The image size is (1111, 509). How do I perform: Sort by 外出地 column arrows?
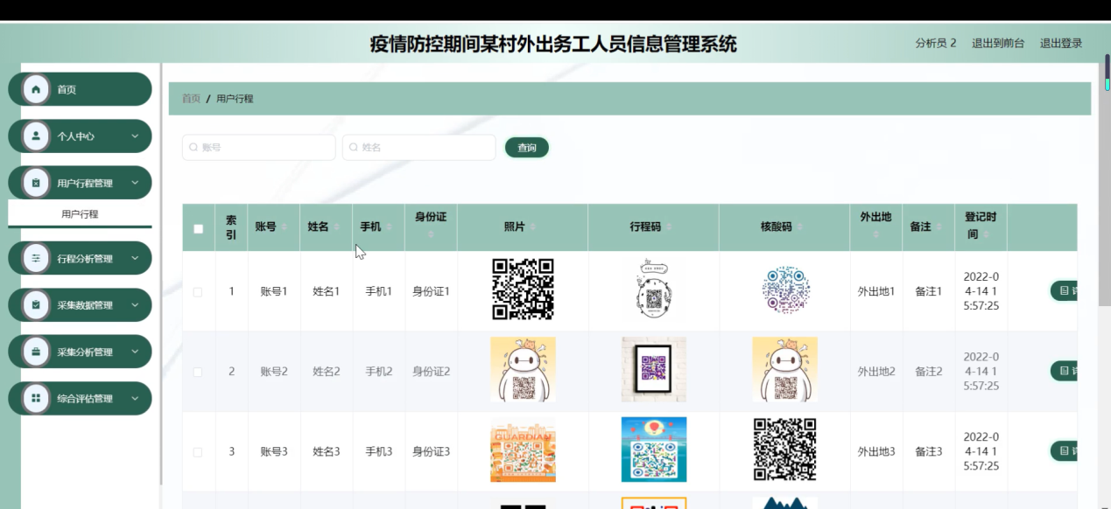click(875, 234)
